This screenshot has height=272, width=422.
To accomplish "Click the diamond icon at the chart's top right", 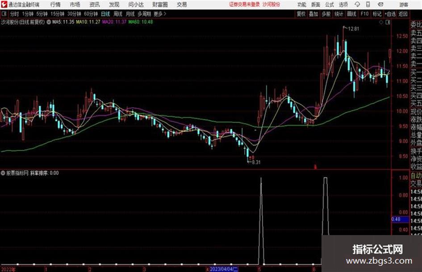I will [x=381, y=22].
